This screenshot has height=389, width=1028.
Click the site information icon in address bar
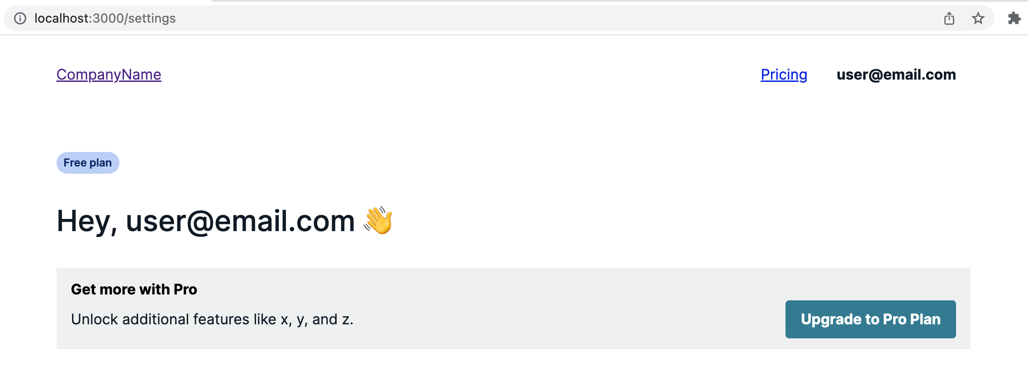pyautogui.click(x=20, y=18)
